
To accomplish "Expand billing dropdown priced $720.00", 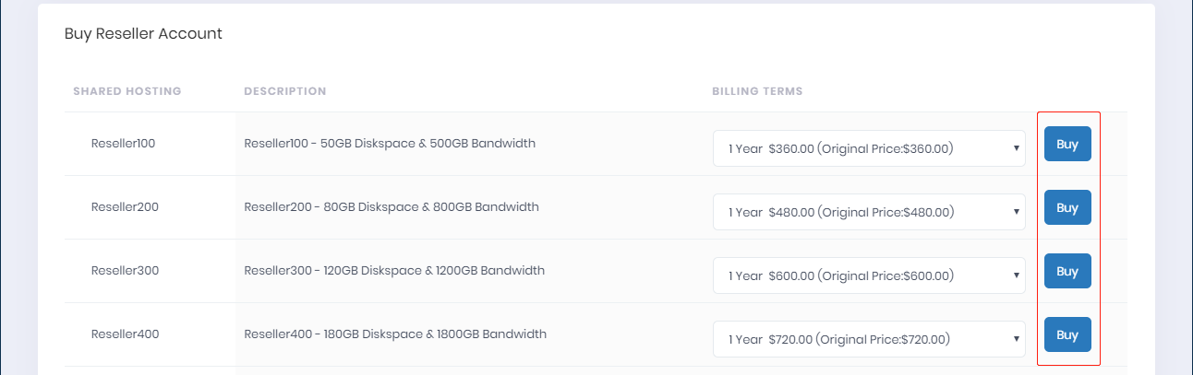I will 868,339.
